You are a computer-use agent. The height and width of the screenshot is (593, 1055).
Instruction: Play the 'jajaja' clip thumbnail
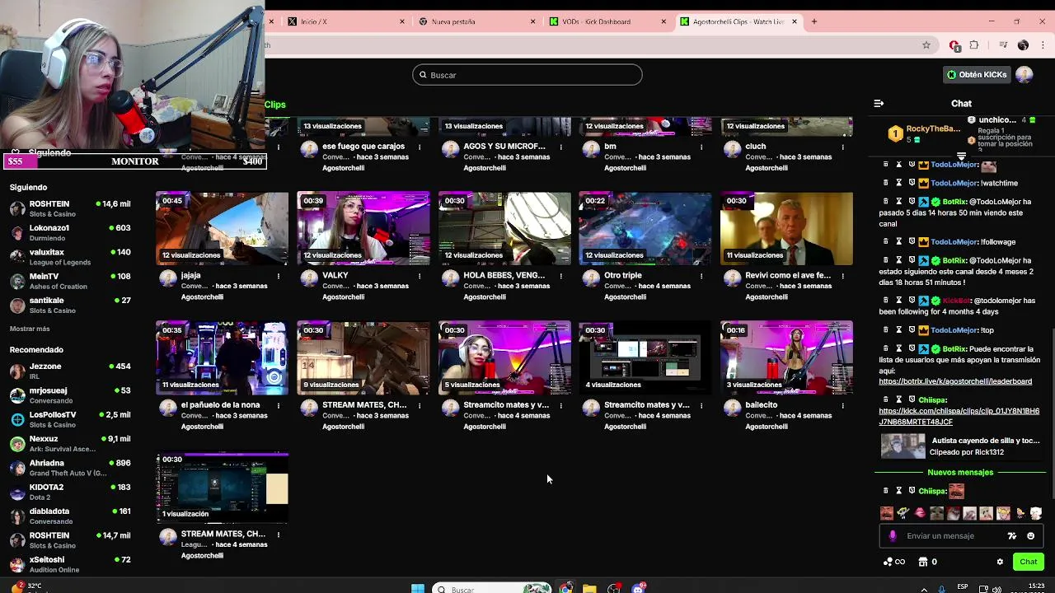(x=222, y=228)
